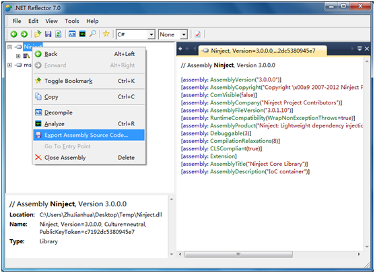
Task: Open an assembly with the folder toolbar icon
Action: pyautogui.click(x=38, y=34)
